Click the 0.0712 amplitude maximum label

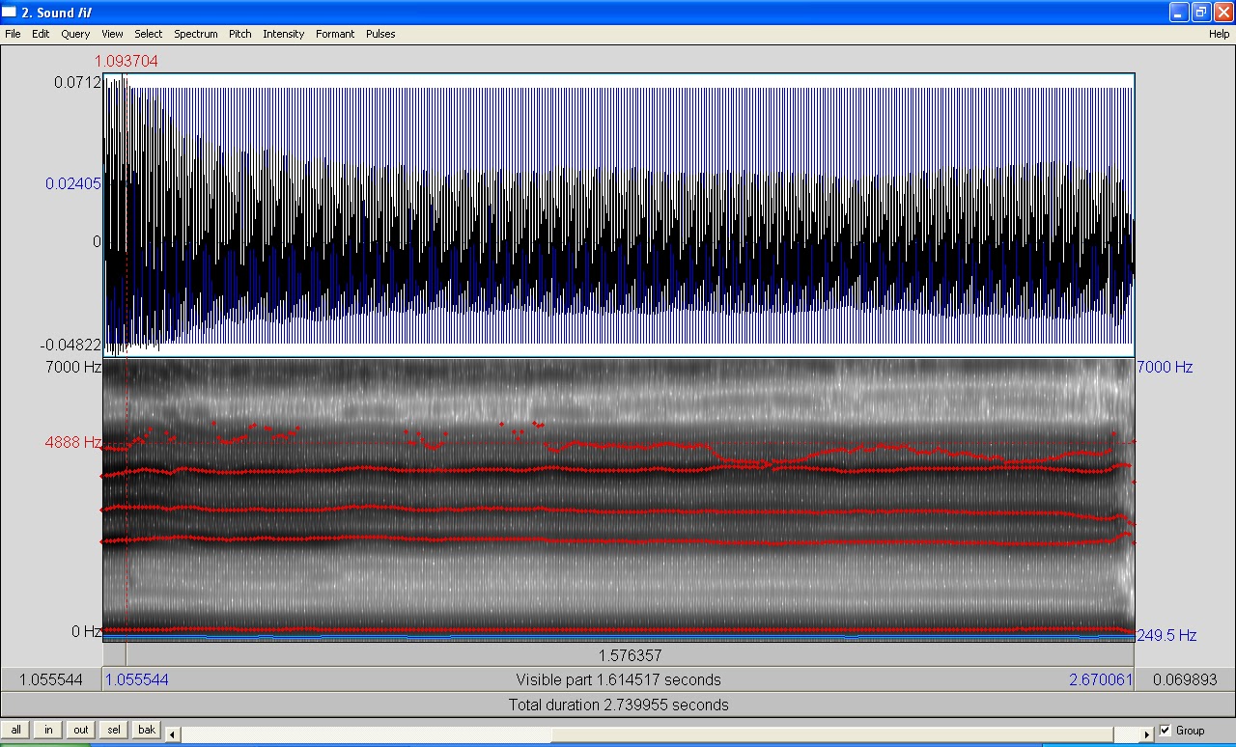(x=77, y=82)
